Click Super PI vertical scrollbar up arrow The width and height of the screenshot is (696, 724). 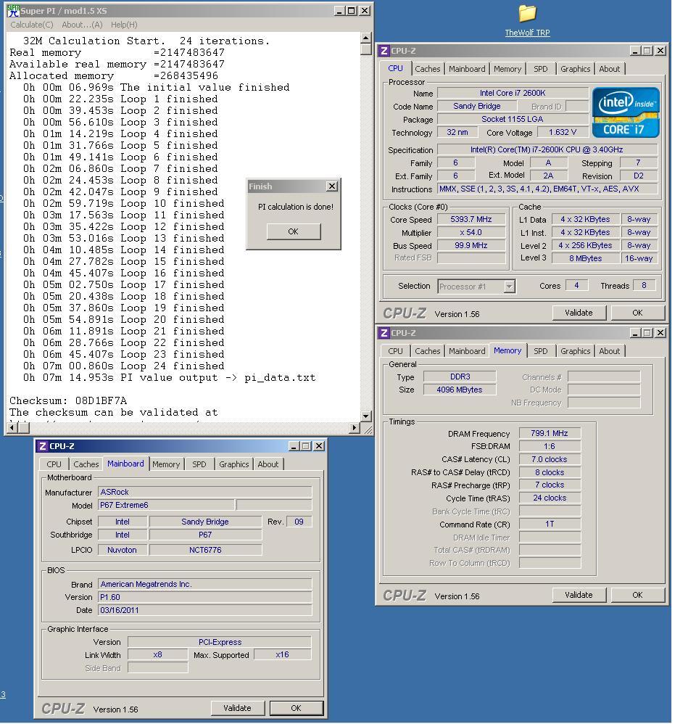[x=366, y=38]
